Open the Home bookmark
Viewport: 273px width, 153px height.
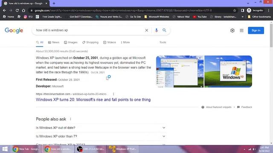pos(9,17)
